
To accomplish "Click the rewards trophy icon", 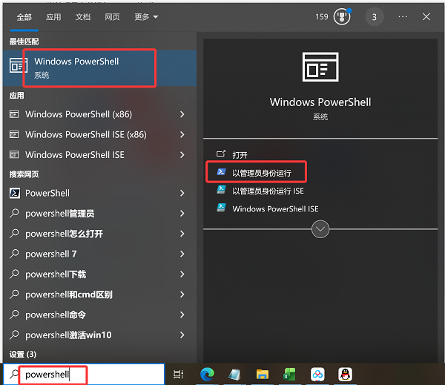I will click(x=342, y=17).
